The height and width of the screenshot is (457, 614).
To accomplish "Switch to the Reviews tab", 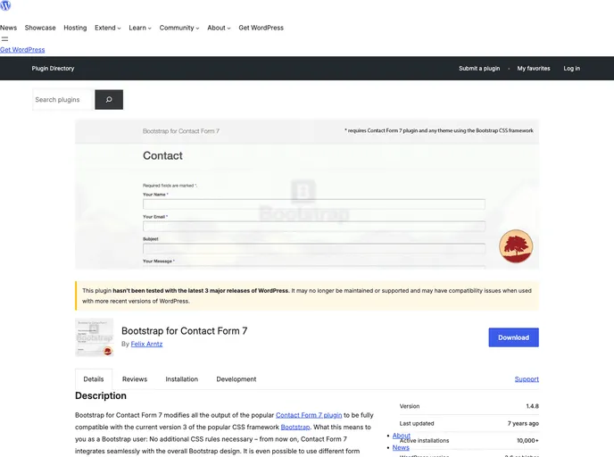I will click(135, 379).
